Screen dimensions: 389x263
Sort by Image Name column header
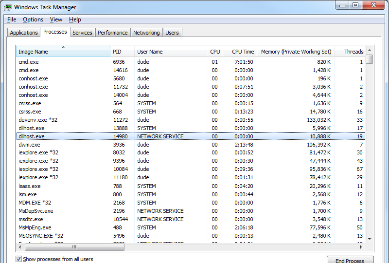coord(63,52)
